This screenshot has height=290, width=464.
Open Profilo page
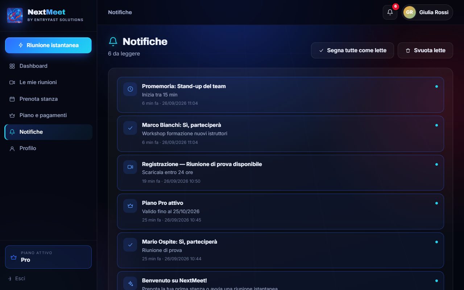pos(48,148)
